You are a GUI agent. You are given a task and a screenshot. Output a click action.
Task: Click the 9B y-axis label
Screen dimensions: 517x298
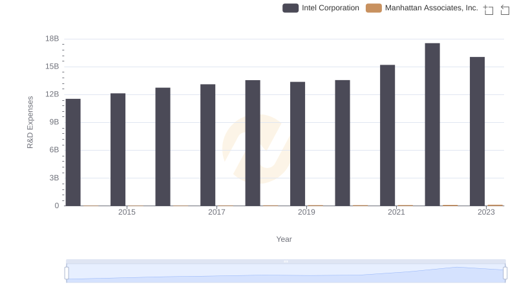[x=54, y=122]
